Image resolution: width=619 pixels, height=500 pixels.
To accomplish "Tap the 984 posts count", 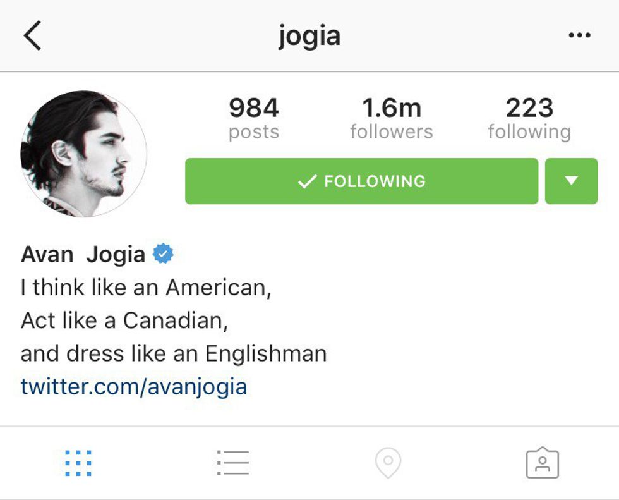I will [254, 118].
